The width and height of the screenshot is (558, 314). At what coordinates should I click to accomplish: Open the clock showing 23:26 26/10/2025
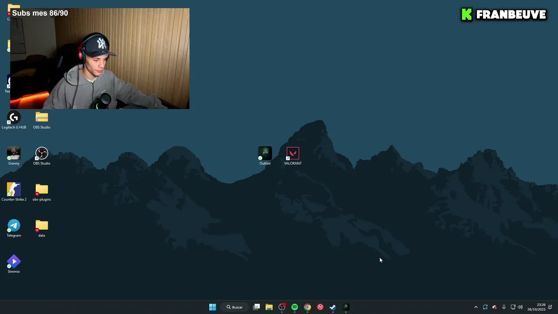536,307
